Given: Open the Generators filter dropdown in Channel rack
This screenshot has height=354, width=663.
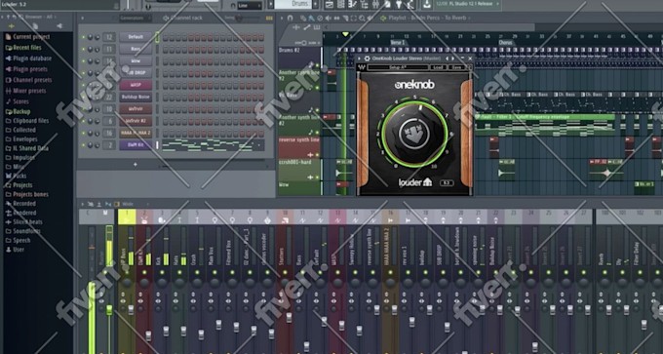Looking at the screenshot, I should point(136,19).
